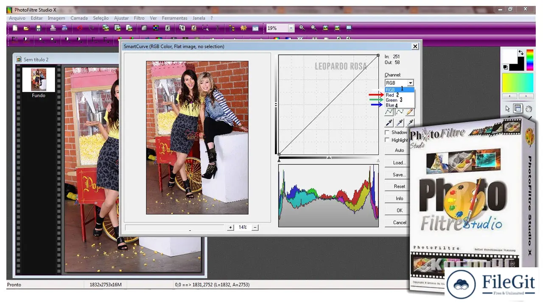Screen dimensions: 543x305
Task: Choose the pencil freehand curve mode
Action: coord(410,112)
